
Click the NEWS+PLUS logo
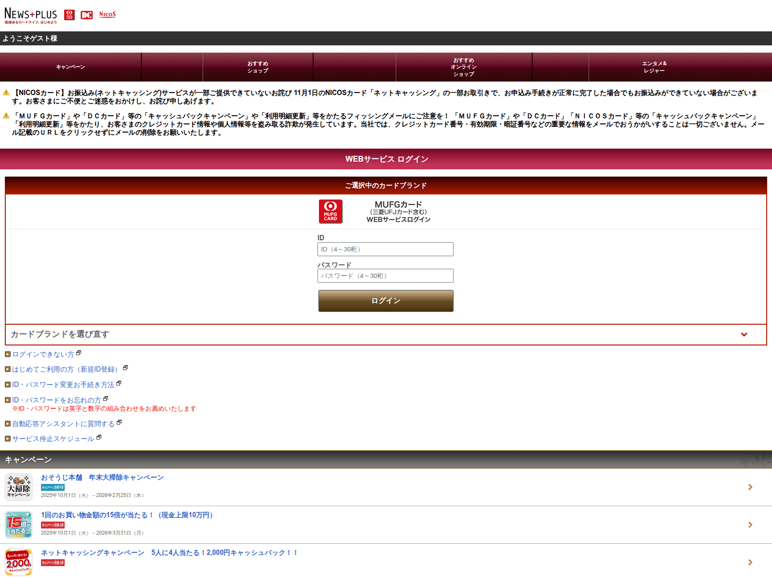31,15
